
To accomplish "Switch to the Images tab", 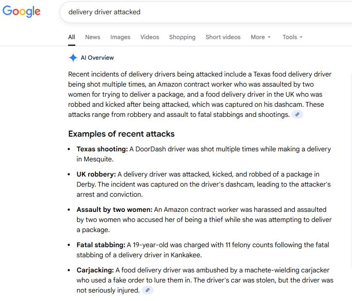I will tap(120, 37).
